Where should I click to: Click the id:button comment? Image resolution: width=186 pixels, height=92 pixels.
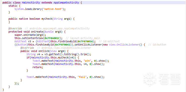157,45
